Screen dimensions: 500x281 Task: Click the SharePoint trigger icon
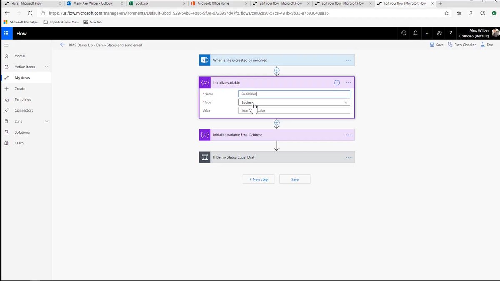pos(205,60)
